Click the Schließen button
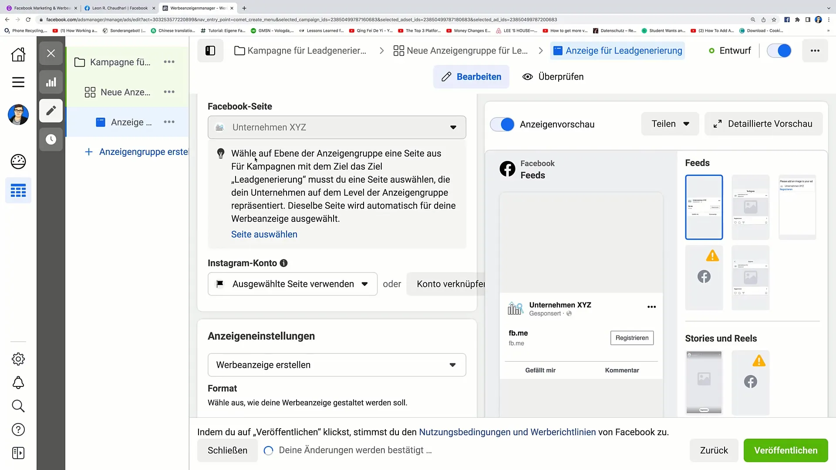The image size is (836, 470). coord(227,450)
